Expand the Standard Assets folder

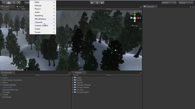click(73, 85)
